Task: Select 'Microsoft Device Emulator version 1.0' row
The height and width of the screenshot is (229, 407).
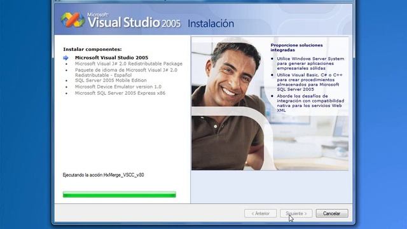Action: coord(118,87)
